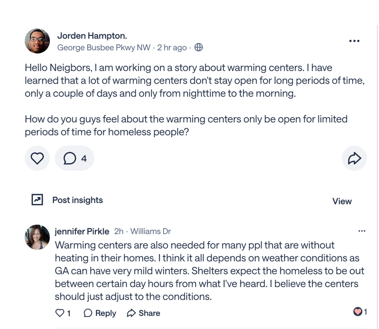Screen dimensions: 379x329
Task: Open jennifer Pirkle's comment options menu
Action: [x=362, y=231]
